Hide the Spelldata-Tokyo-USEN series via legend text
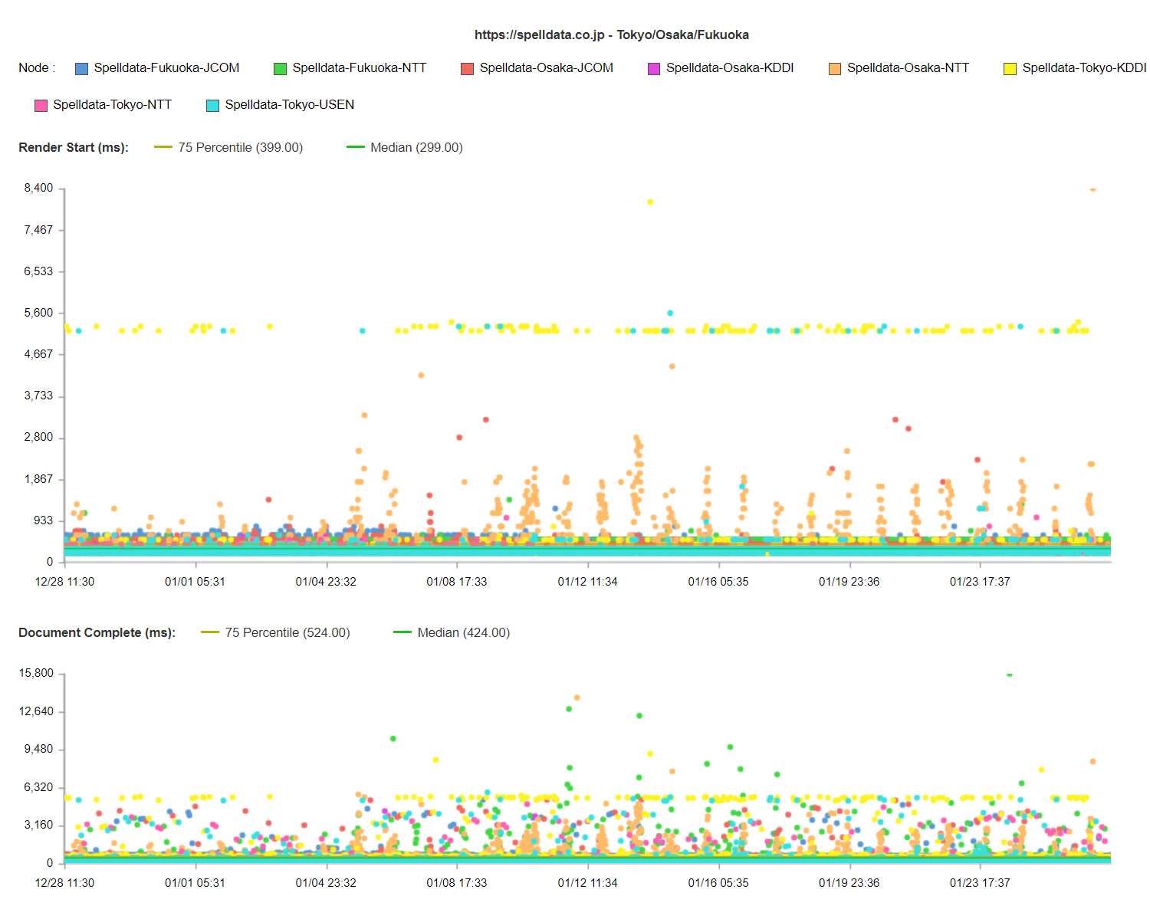 (x=289, y=105)
